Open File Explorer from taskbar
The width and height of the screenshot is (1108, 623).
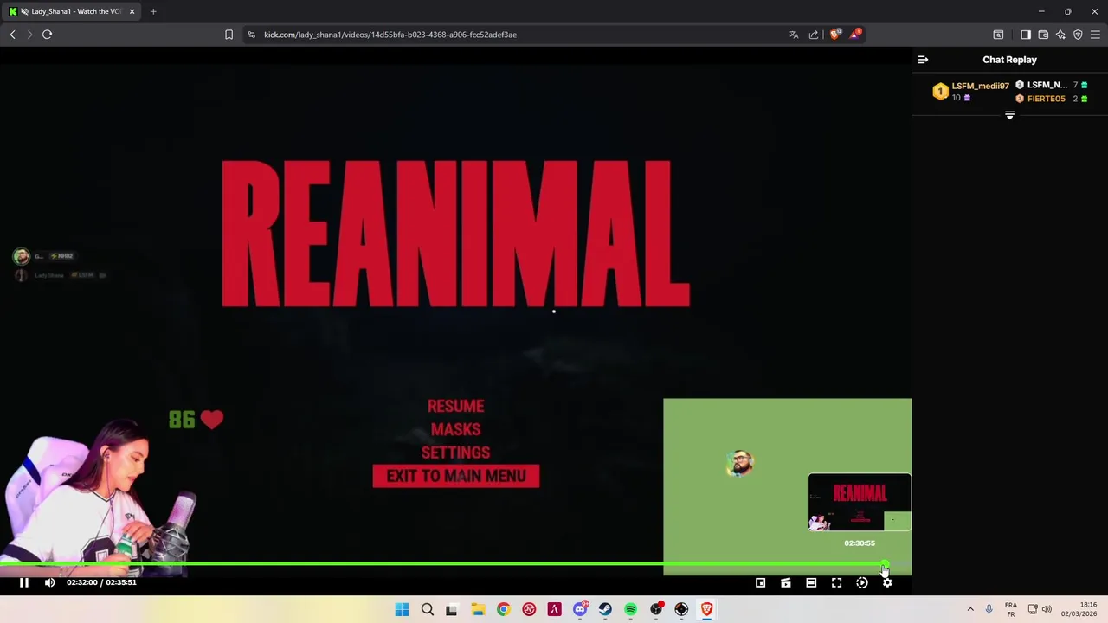pos(478,610)
